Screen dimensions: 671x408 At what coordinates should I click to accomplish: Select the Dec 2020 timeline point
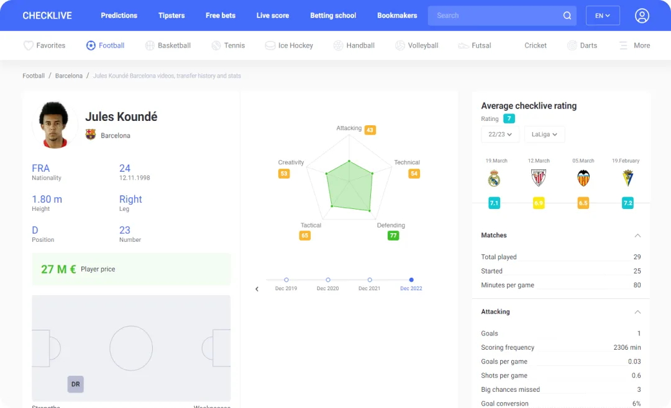328,280
